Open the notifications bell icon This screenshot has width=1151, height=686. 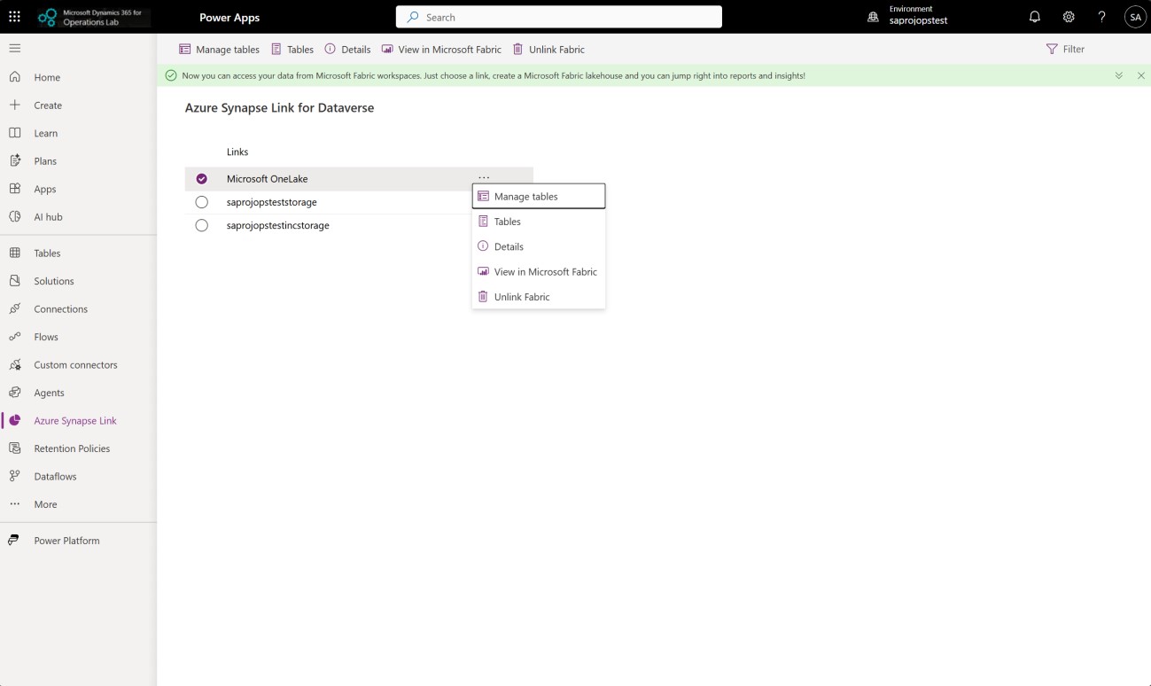pos(1034,17)
